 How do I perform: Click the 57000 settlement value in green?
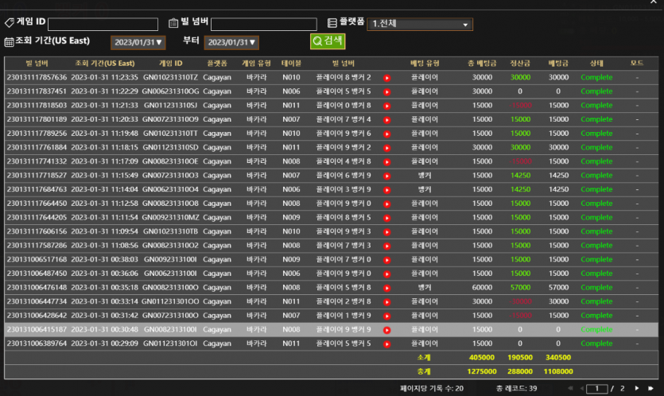click(x=520, y=288)
